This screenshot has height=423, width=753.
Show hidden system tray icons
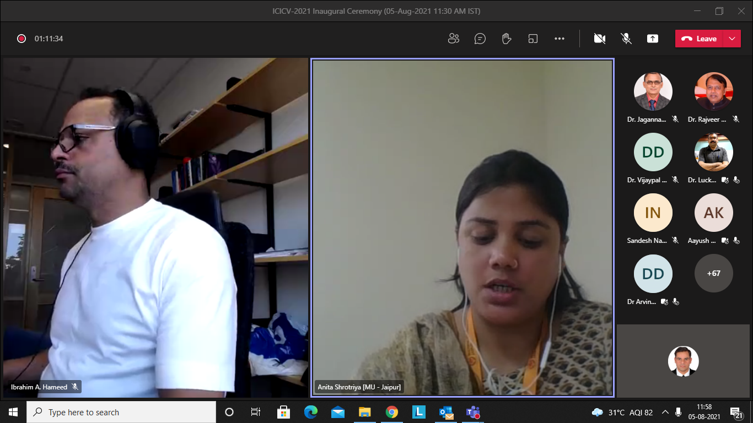tap(665, 412)
